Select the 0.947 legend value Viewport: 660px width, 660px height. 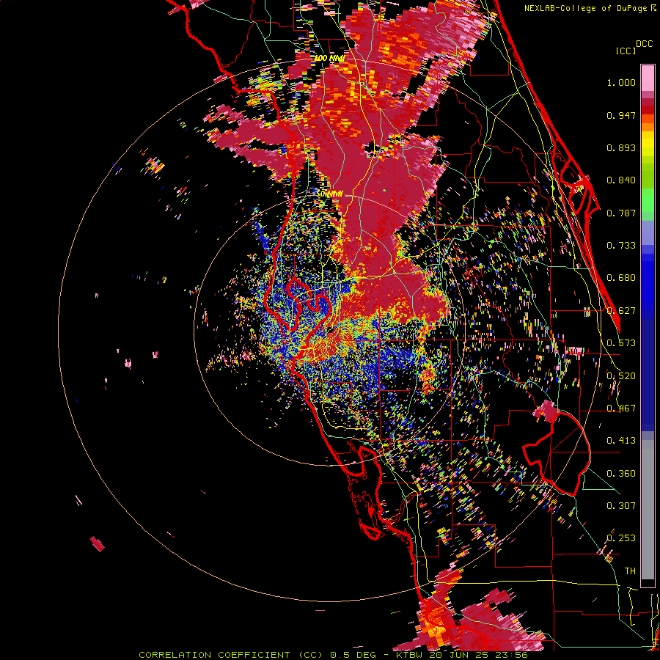click(x=621, y=115)
